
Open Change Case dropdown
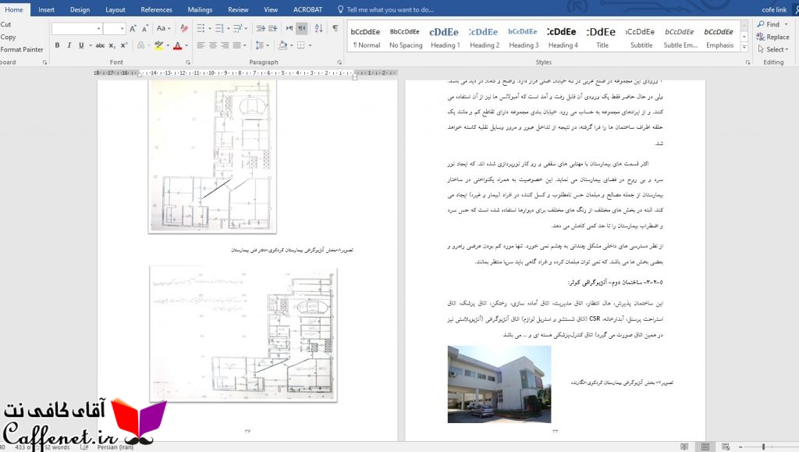pos(164,29)
